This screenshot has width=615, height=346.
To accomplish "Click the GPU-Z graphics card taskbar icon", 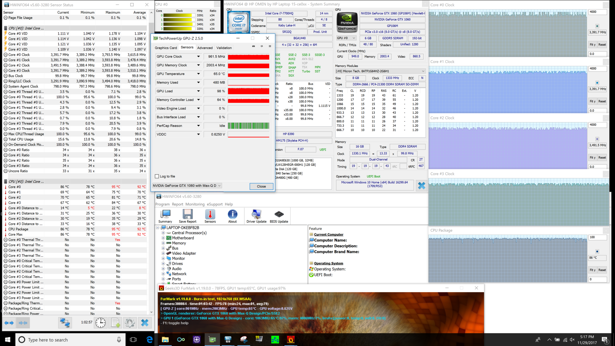I will (212, 340).
